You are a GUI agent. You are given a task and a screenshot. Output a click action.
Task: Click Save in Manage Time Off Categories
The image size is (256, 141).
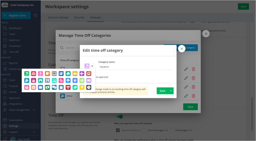(x=190, y=107)
